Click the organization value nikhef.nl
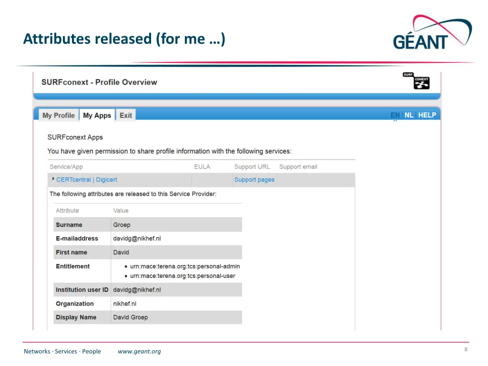 (x=125, y=304)
